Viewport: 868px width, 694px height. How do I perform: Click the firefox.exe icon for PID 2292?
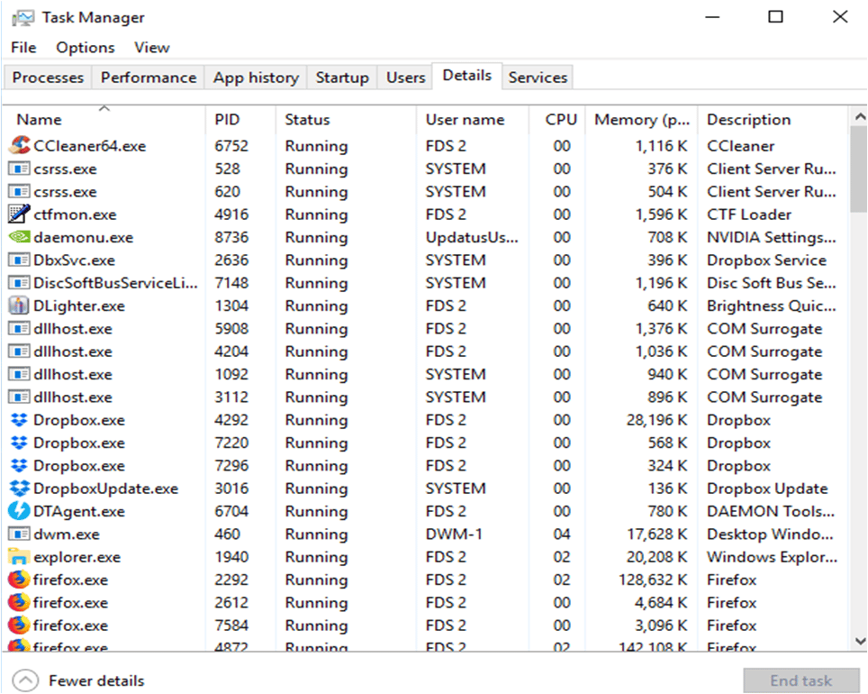[20, 580]
